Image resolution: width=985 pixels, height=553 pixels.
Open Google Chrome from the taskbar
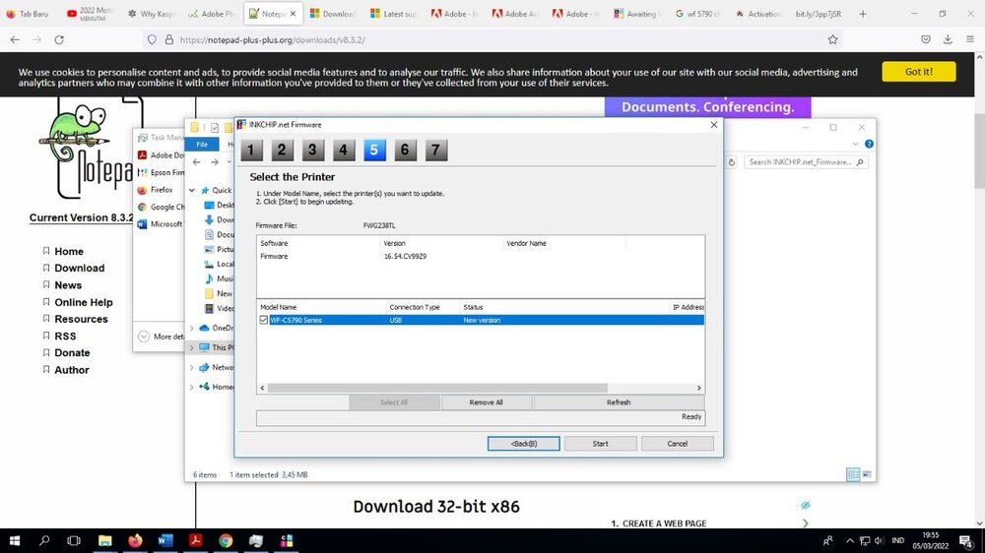226,540
